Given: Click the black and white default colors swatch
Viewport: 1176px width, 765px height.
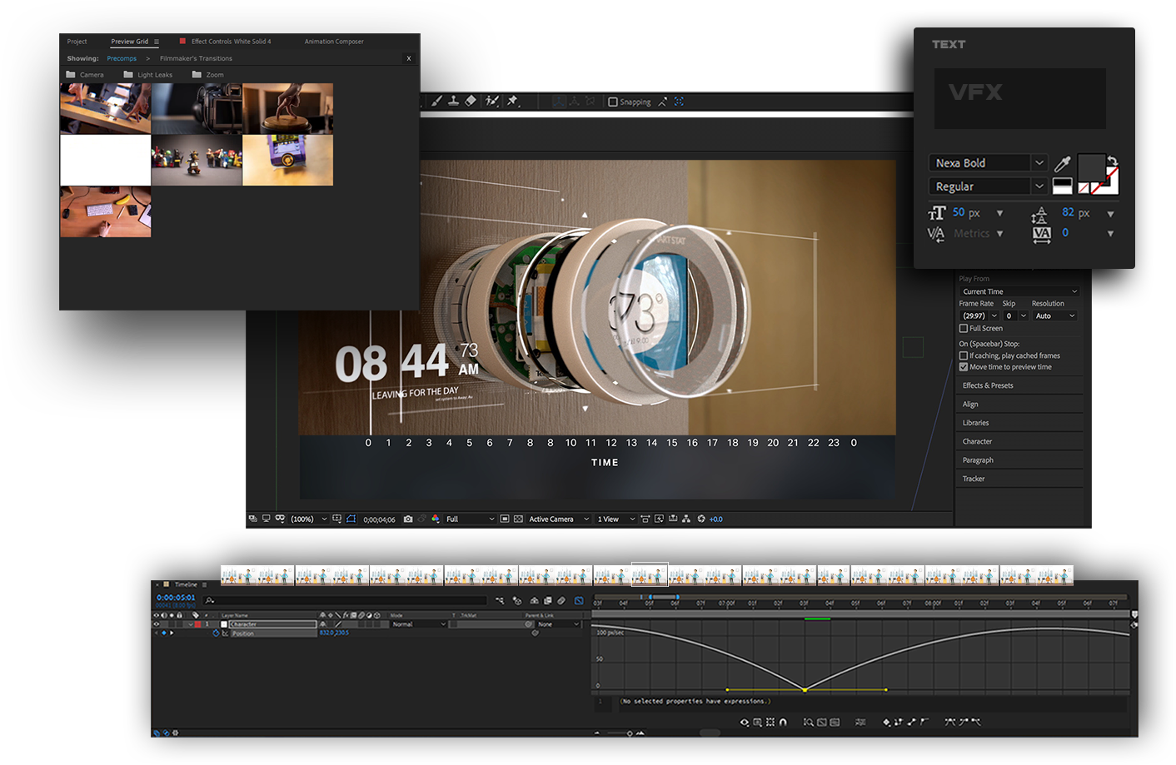Looking at the screenshot, I should click(x=1063, y=186).
